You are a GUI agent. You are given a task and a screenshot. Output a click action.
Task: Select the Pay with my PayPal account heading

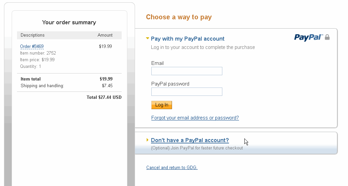[x=188, y=39]
